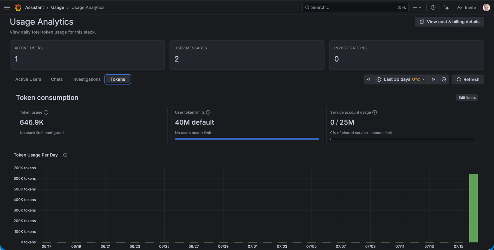The width and height of the screenshot is (494, 250).
Task: Click the search magnifier icon
Action: coord(307,7)
